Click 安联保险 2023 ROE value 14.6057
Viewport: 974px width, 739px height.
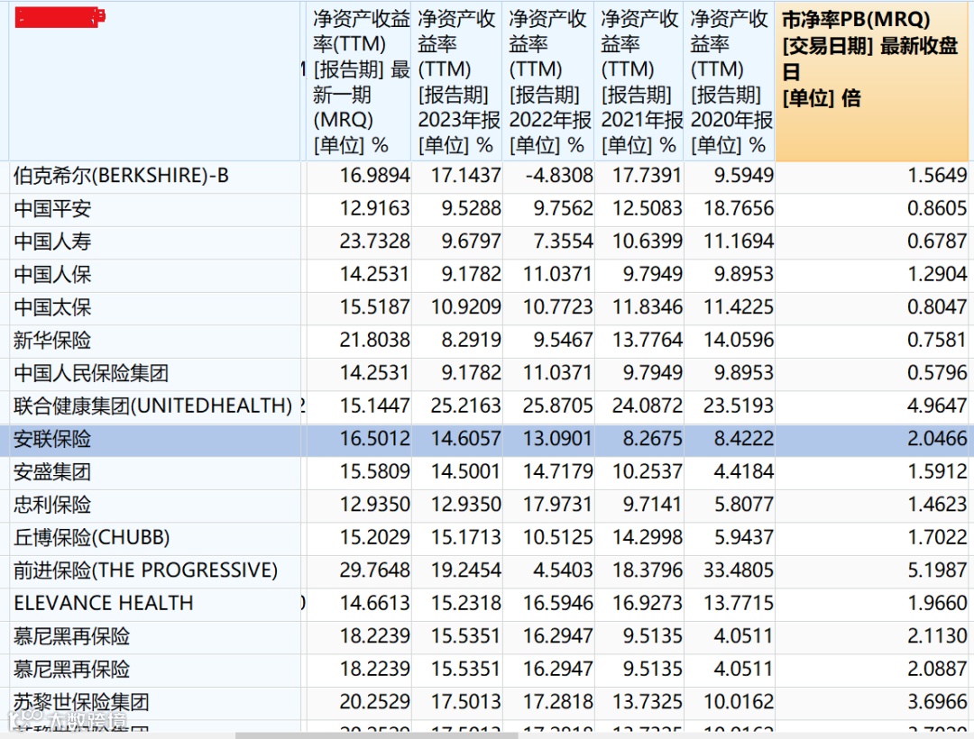466,439
